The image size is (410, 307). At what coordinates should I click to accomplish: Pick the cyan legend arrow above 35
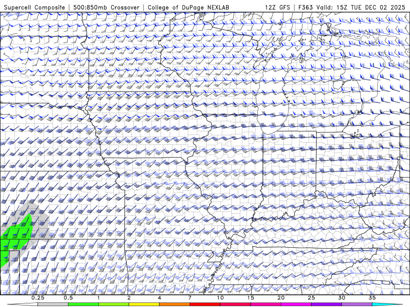pos(387,304)
